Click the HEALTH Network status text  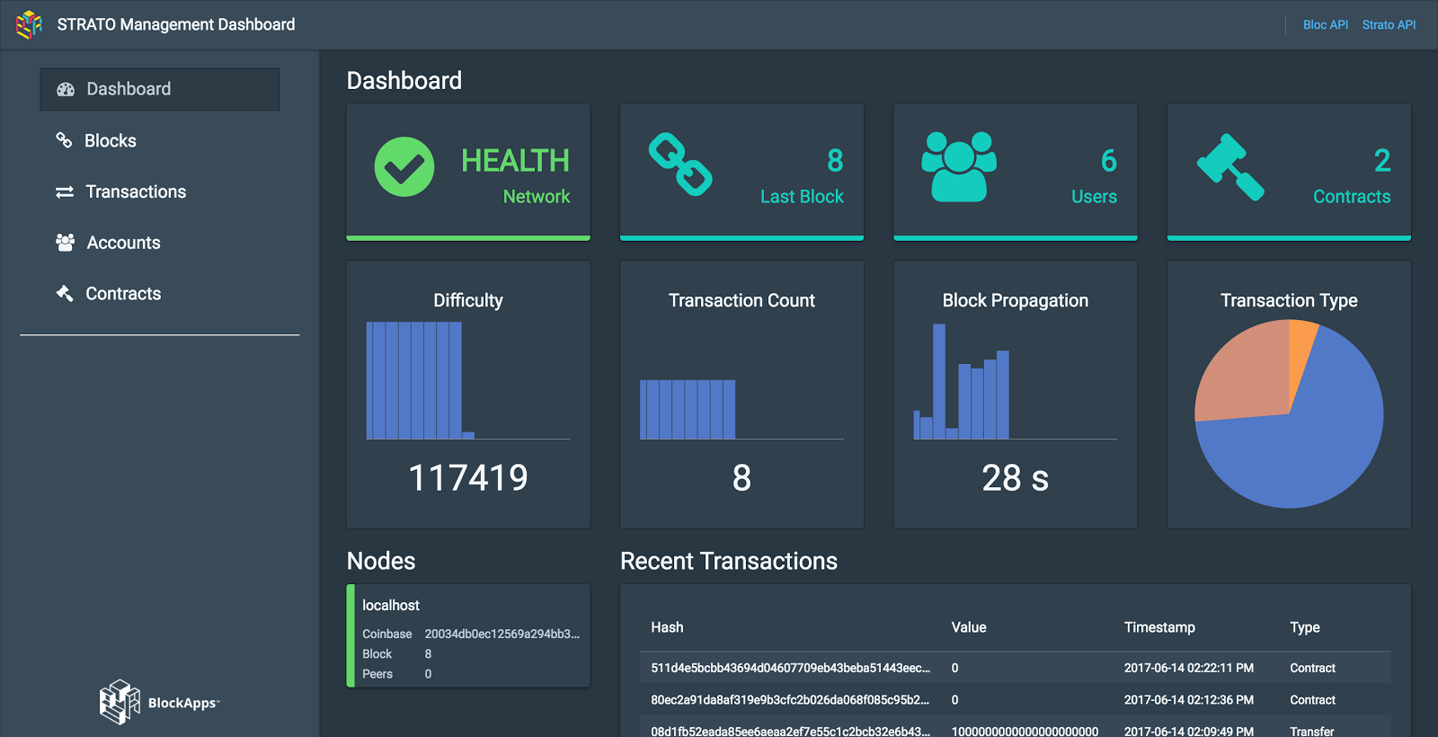point(515,176)
